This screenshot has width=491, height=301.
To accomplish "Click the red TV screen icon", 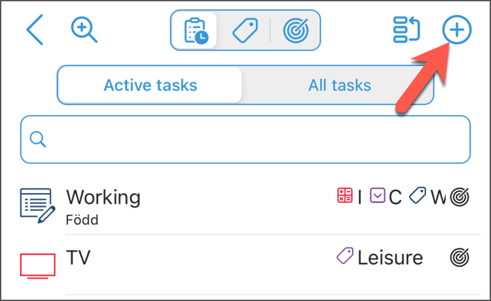I will 37,266.
